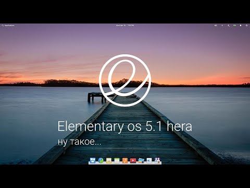Image resolution: width=250 pixels, height=188 pixels.
Task: Launch the Calendar app from the dock
Action: coord(117,160)
